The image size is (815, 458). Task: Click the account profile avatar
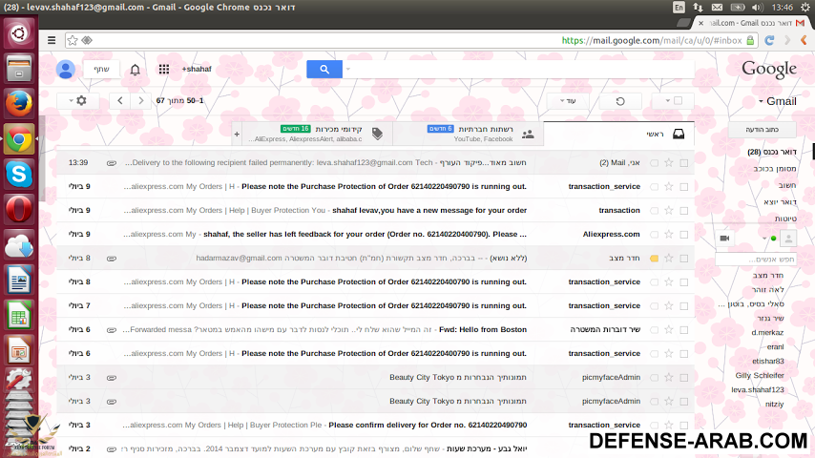tap(66, 69)
